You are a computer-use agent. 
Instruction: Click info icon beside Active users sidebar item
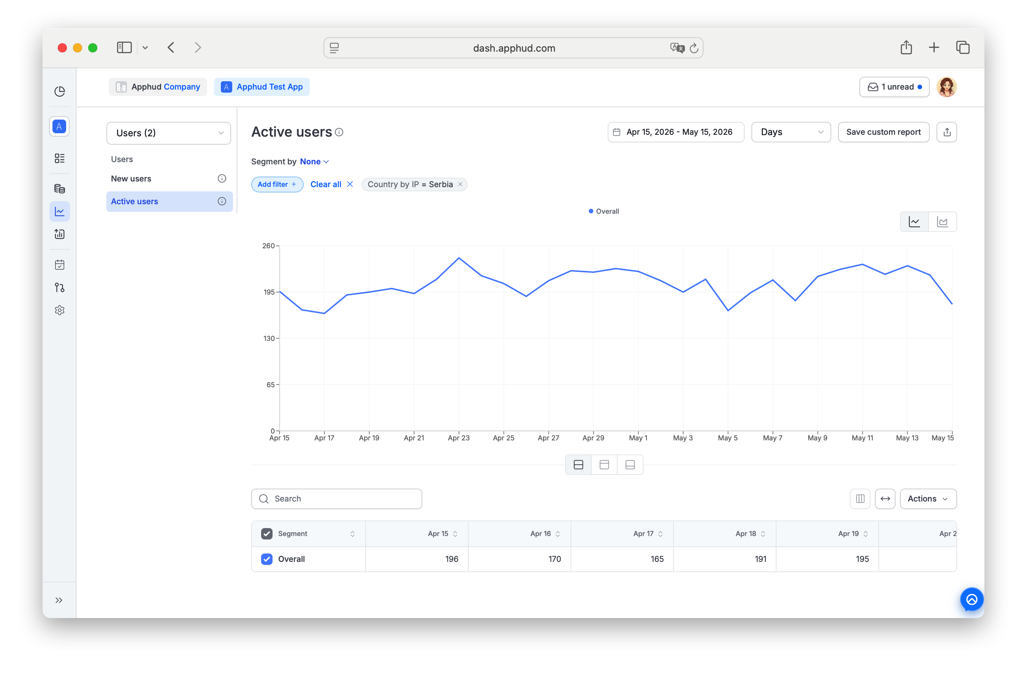click(x=222, y=201)
